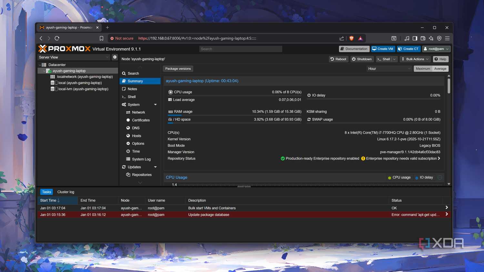484x272 pixels.
Task: Open the Notes menu item
Action: pos(140,89)
